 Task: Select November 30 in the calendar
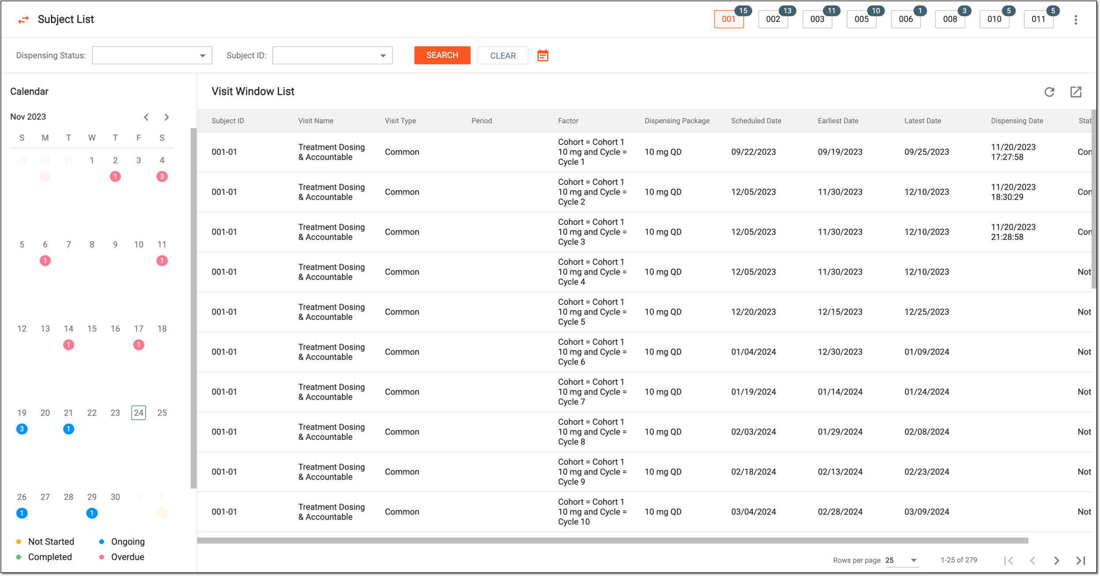pyautogui.click(x=115, y=497)
